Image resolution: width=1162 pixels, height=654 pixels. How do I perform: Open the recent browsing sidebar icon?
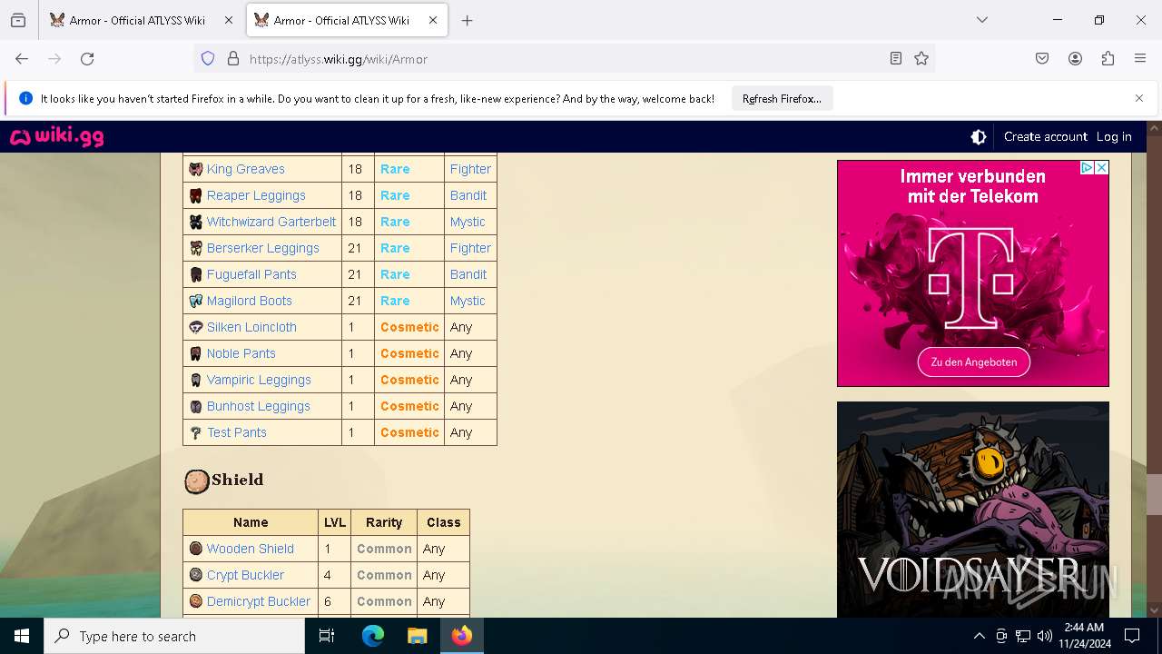click(x=18, y=20)
